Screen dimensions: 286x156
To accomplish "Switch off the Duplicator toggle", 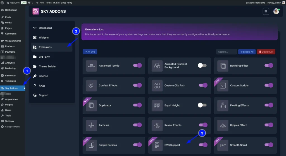I will [x=137, y=105].
